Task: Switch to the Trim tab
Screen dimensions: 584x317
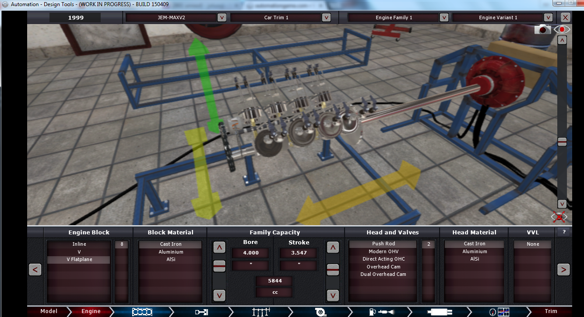Action: pos(551,311)
